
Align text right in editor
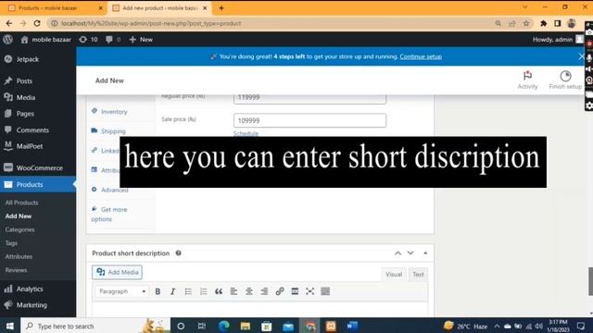(x=264, y=291)
